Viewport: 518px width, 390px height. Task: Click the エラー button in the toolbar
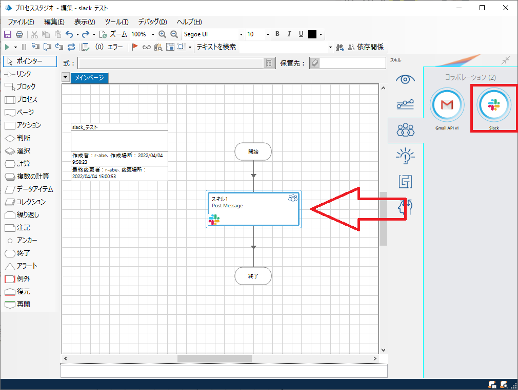110,47
